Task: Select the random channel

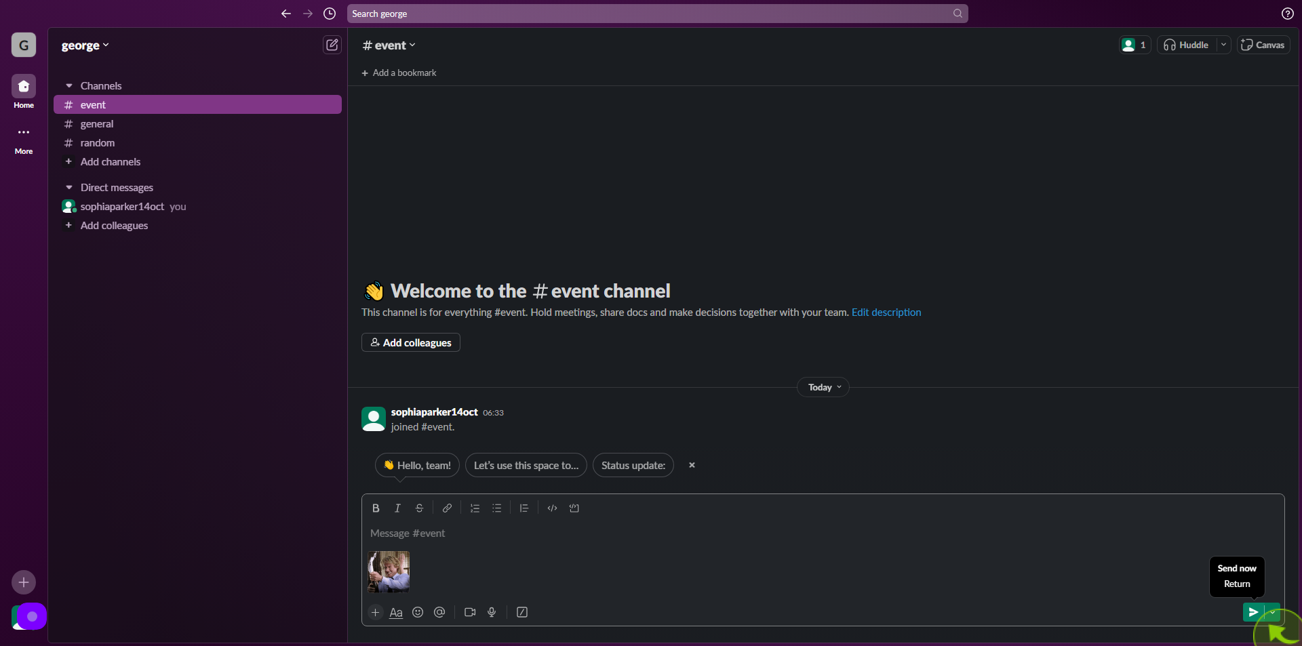Action: (197, 142)
